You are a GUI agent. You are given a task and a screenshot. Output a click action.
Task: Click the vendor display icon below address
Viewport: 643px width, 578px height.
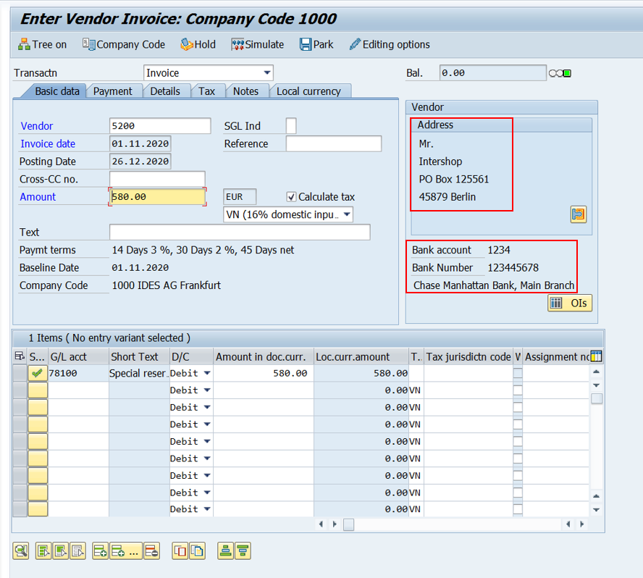coord(579,214)
